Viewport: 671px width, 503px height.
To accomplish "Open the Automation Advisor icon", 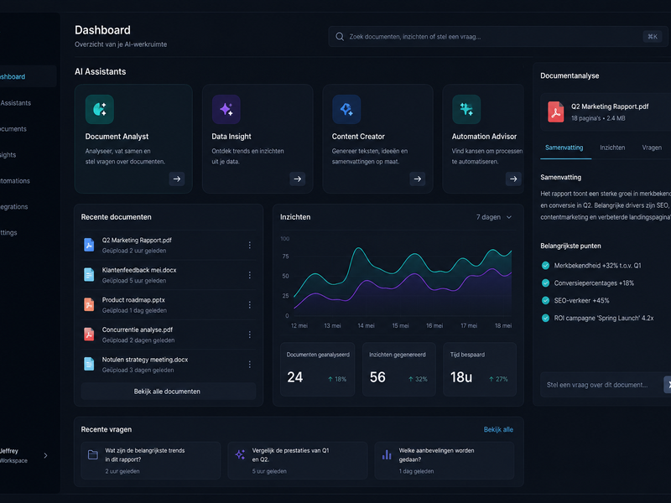I will (466, 110).
